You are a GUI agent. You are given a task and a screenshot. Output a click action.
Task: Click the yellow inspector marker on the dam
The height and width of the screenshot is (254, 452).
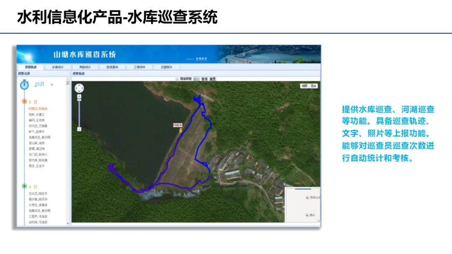pyautogui.click(x=181, y=130)
